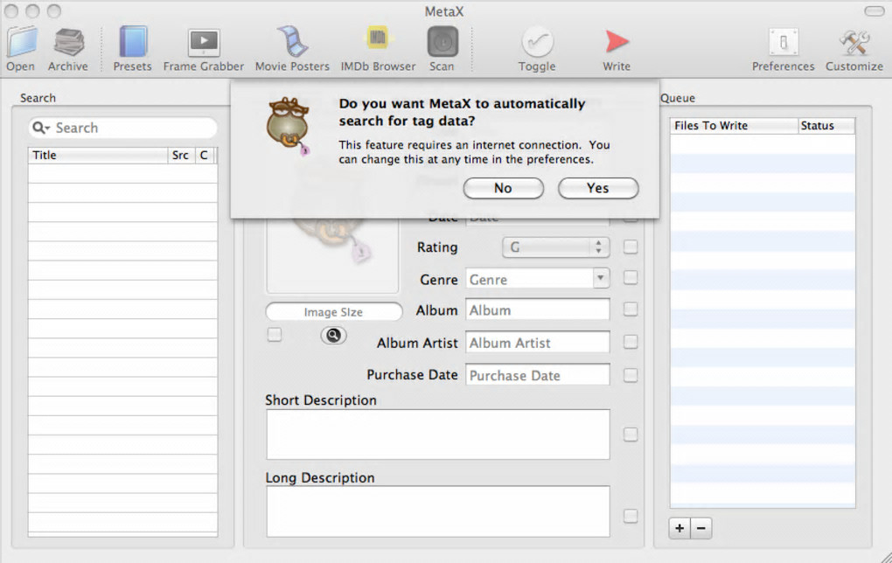Viewport: 892px width, 563px height.
Task: Open the Presets toolbar item
Action: pyautogui.click(x=133, y=42)
